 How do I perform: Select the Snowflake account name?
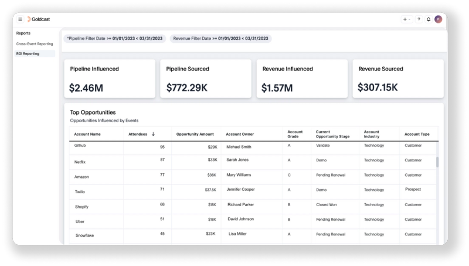[x=84, y=235]
